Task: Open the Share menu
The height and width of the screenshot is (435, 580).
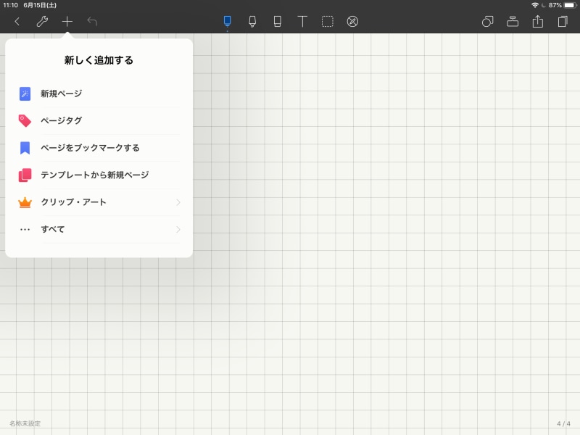Action: tap(538, 21)
